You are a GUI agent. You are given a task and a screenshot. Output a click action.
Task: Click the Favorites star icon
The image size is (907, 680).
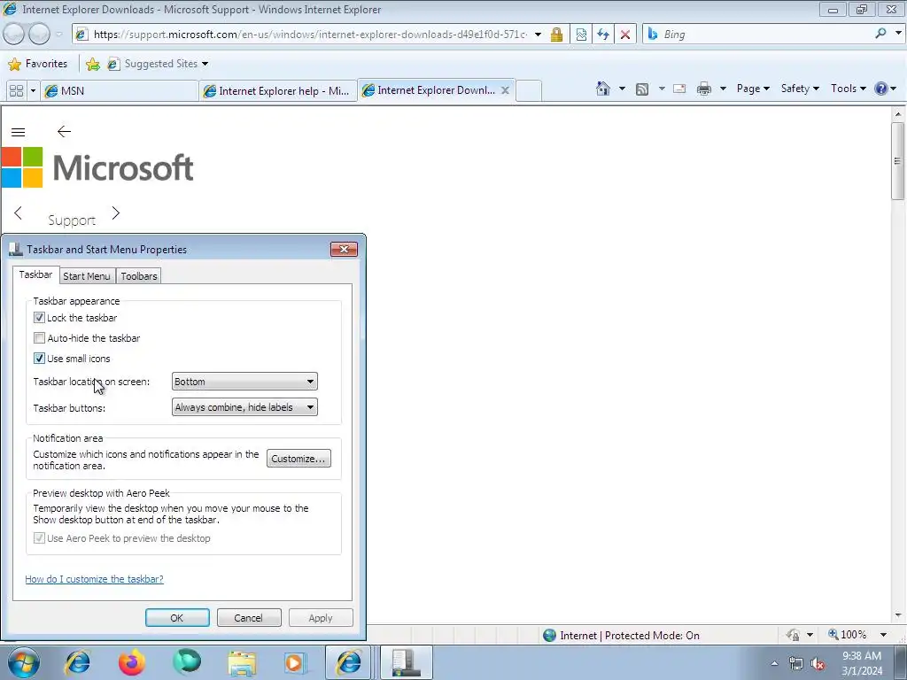point(14,64)
